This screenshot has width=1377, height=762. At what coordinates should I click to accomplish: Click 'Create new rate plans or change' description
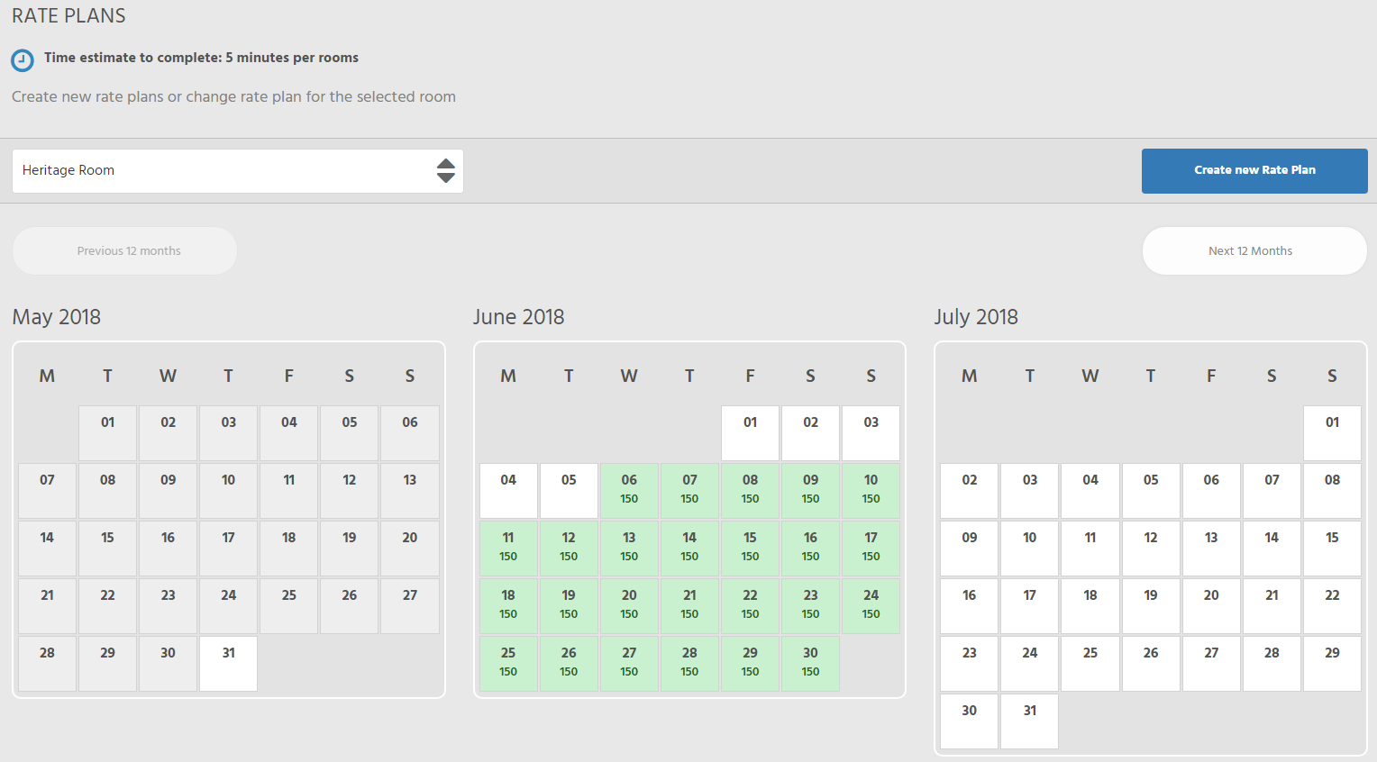pos(233,97)
